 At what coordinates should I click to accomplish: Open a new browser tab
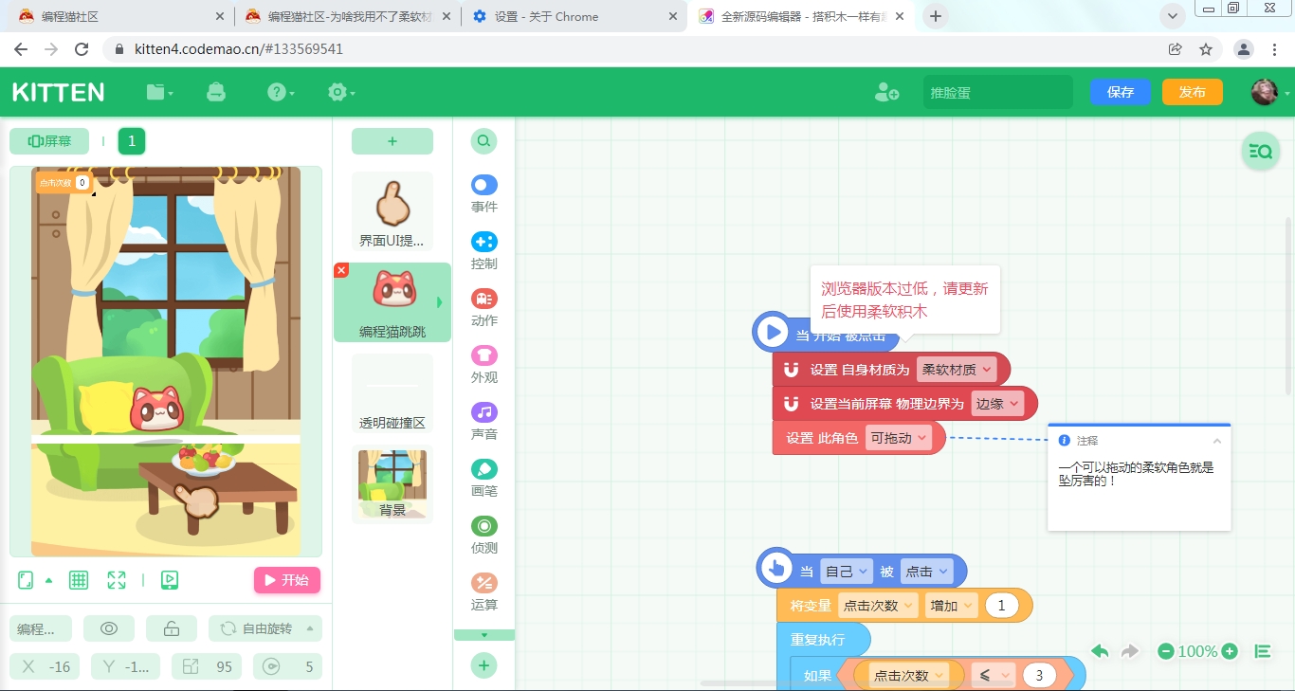[x=936, y=16]
